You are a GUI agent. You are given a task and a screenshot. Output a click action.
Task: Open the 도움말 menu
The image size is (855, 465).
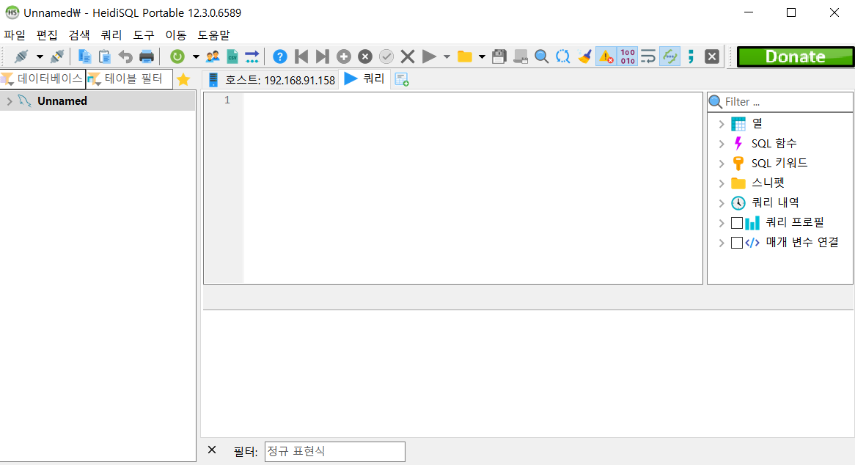coord(214,35)
